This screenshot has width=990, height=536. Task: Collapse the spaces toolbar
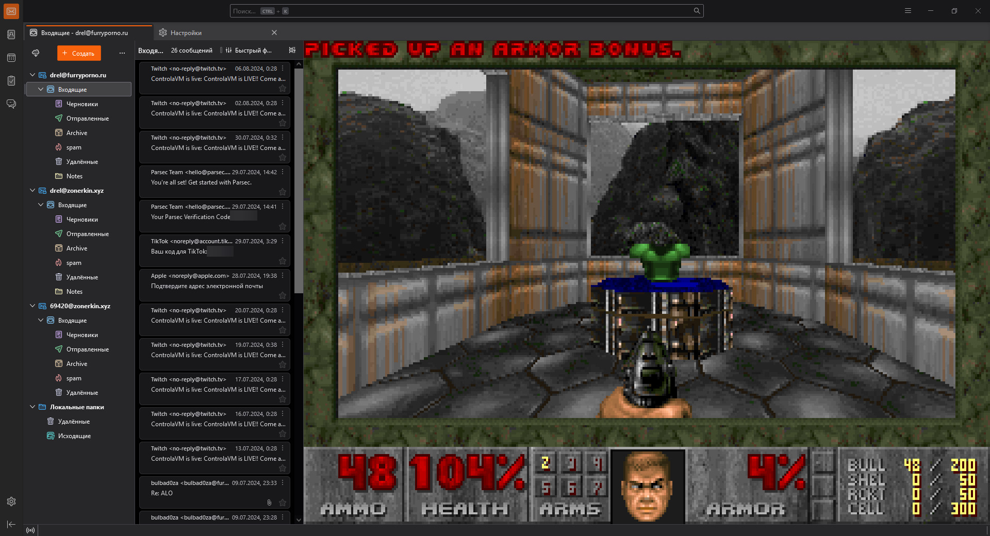11,524
